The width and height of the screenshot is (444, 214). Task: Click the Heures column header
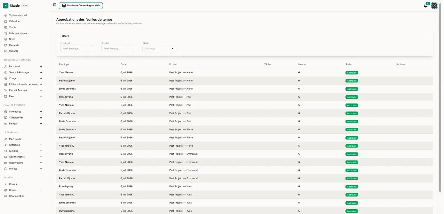pyautogui.click(x=302, y=64)
